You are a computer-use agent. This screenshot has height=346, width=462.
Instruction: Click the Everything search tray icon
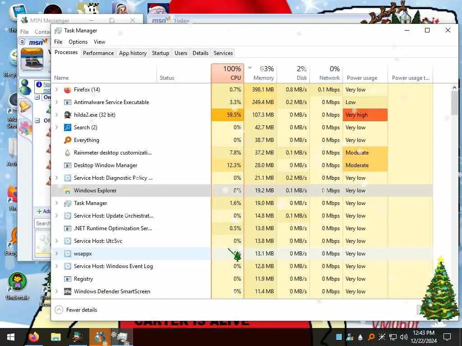click(x=371, y=337)
